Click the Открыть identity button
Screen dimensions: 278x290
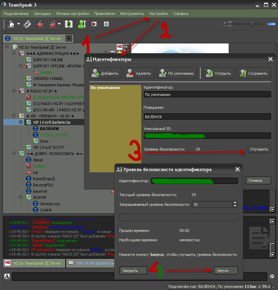pos(219,73)
